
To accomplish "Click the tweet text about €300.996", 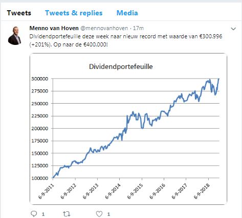I will pos(126,40).
